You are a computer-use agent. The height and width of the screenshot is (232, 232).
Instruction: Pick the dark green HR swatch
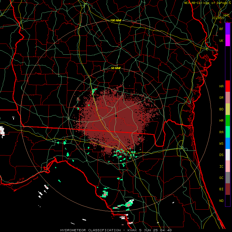[228, 120]
